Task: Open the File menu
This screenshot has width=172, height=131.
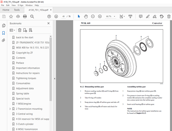Action: [x=2, y=5]
